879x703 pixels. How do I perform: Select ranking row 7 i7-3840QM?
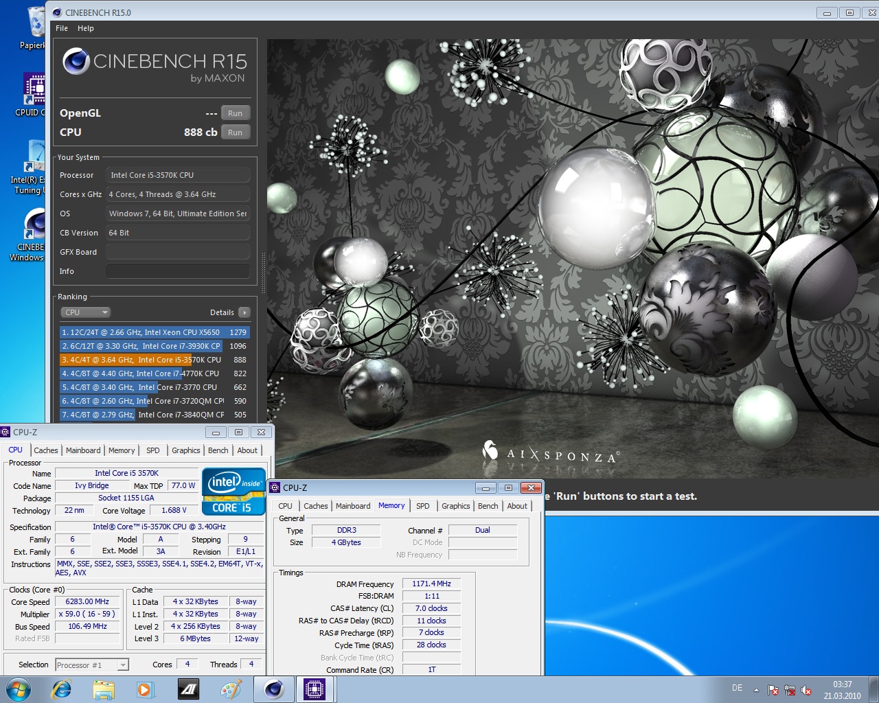coord(155,415)
